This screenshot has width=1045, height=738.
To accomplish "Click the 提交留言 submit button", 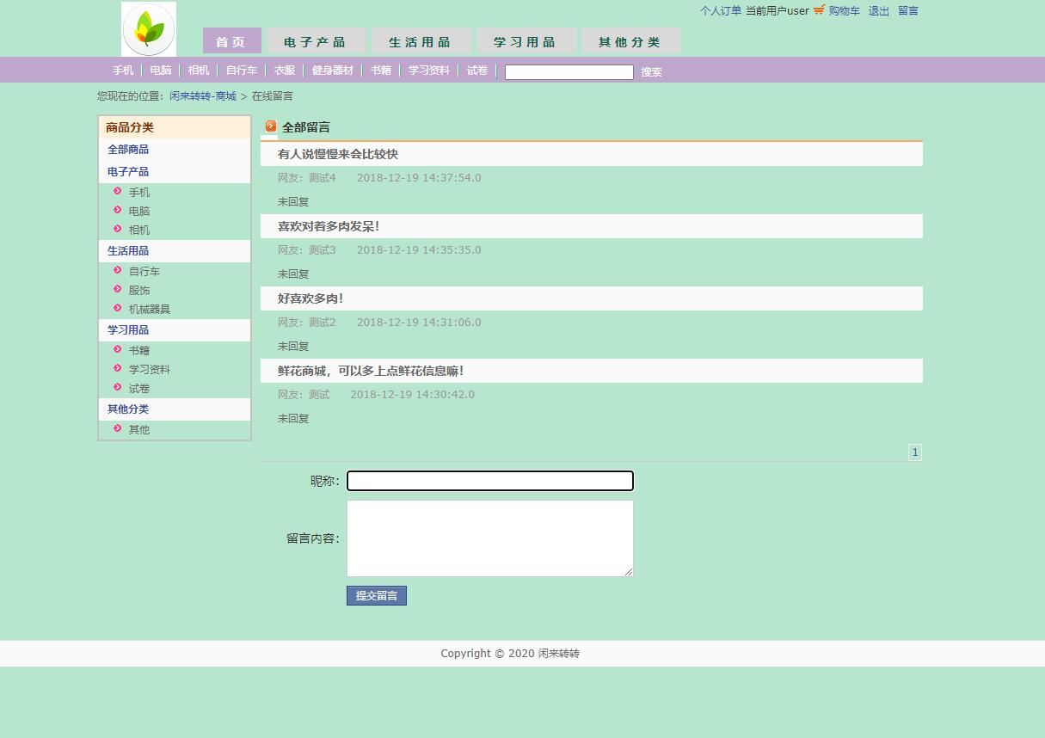I will click(x=376, y=595).
